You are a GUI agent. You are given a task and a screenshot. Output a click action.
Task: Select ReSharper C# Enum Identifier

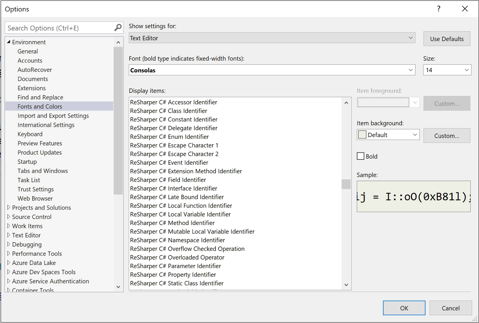(169, 137)
